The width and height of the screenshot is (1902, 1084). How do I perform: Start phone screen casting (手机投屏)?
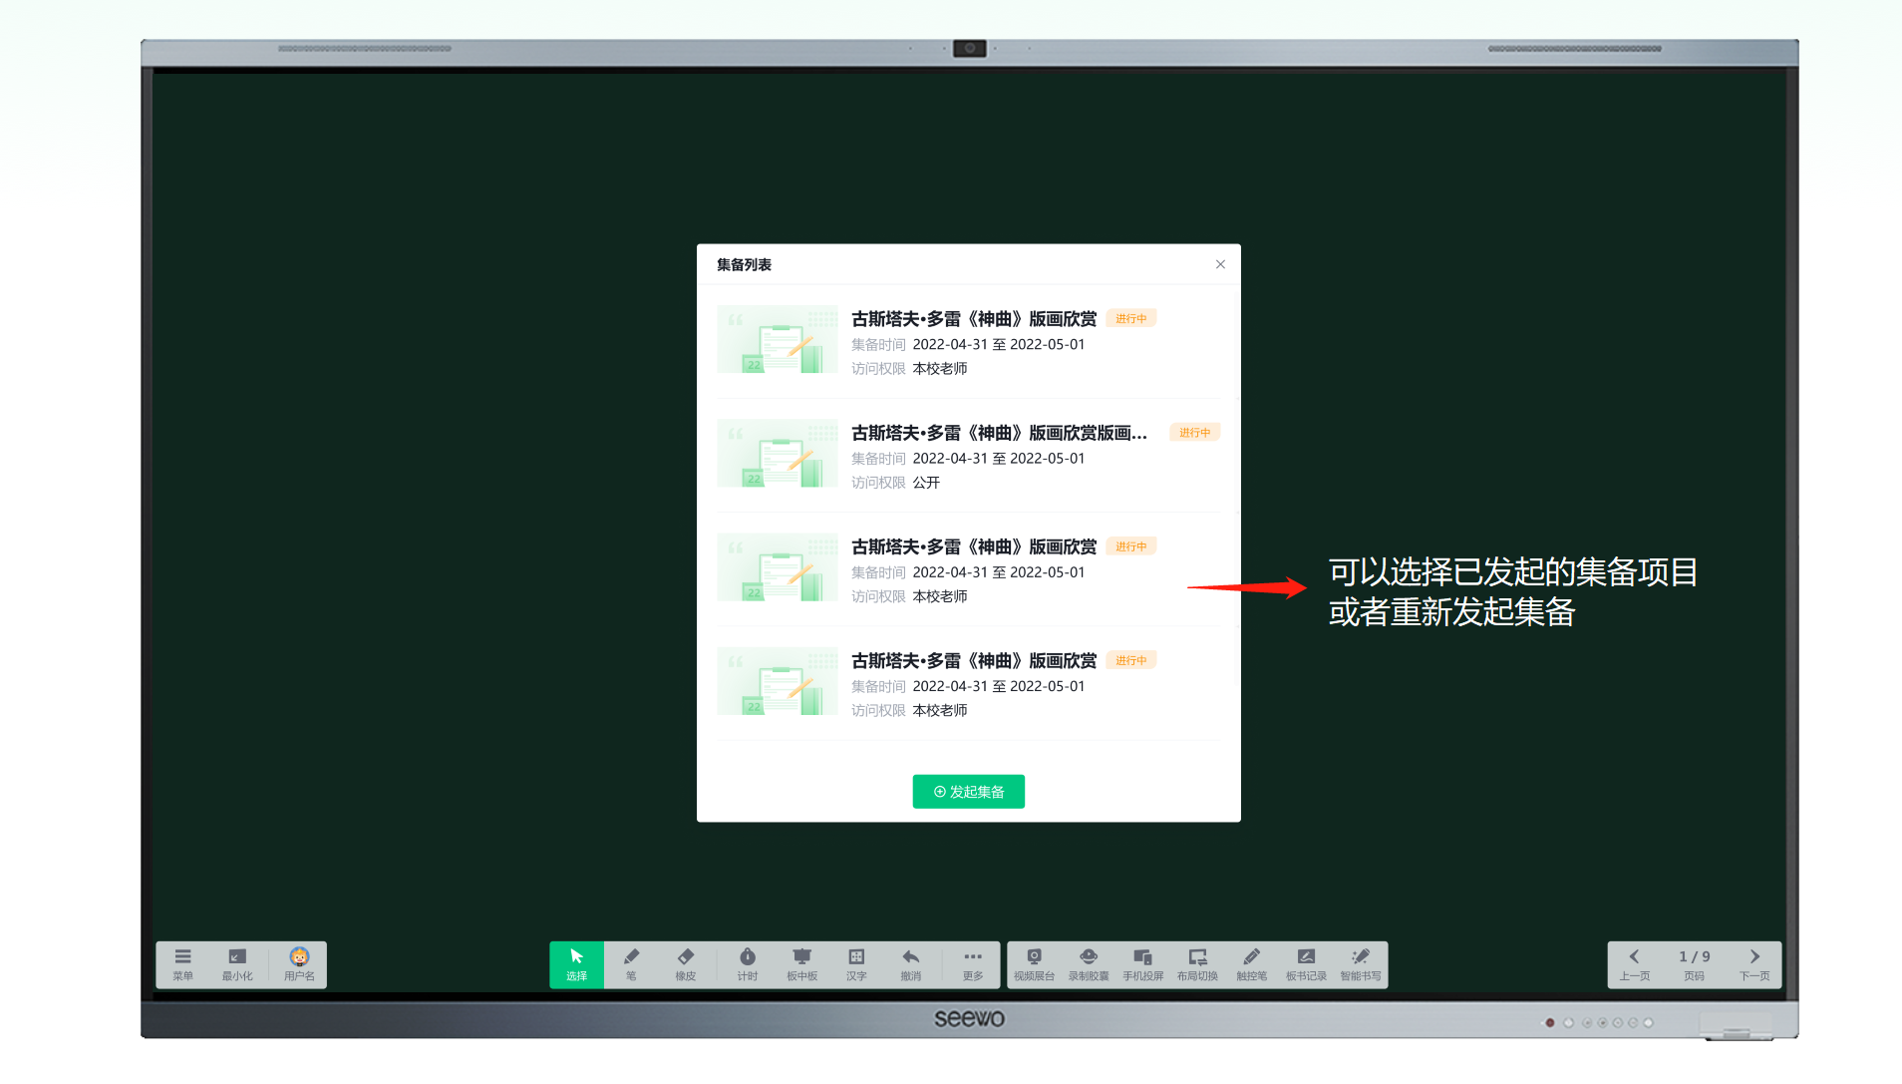pyautogui.click(x=1142, y=963)
